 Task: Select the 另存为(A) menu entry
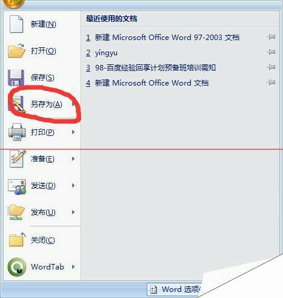[x=42, y=104]
